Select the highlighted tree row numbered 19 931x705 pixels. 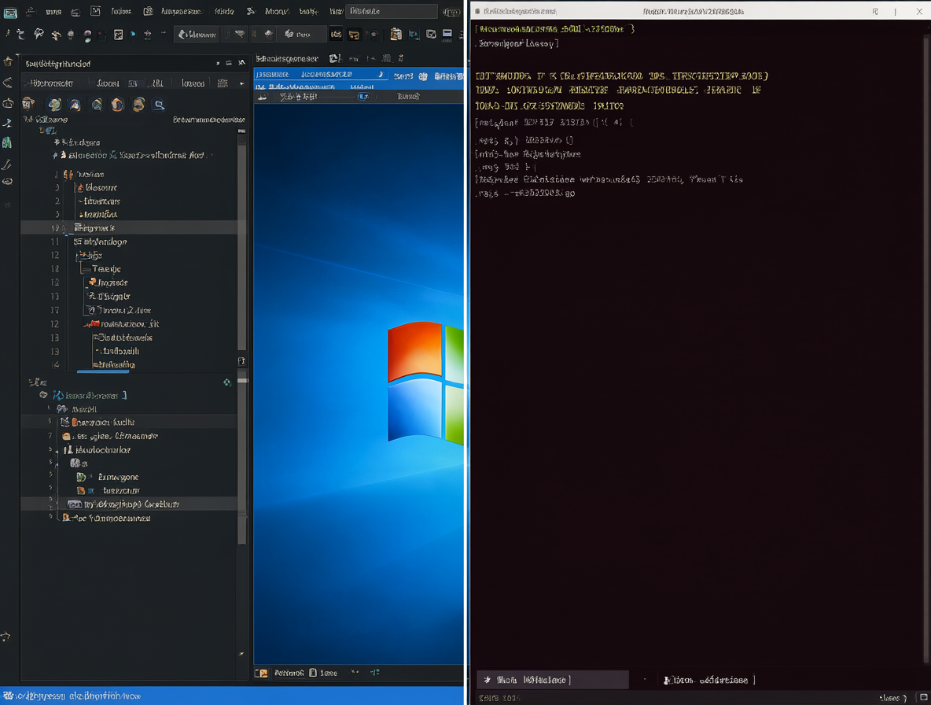point(129,228)
